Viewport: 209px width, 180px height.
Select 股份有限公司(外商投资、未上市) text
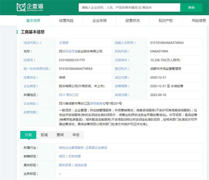click(x=82, y=86)
